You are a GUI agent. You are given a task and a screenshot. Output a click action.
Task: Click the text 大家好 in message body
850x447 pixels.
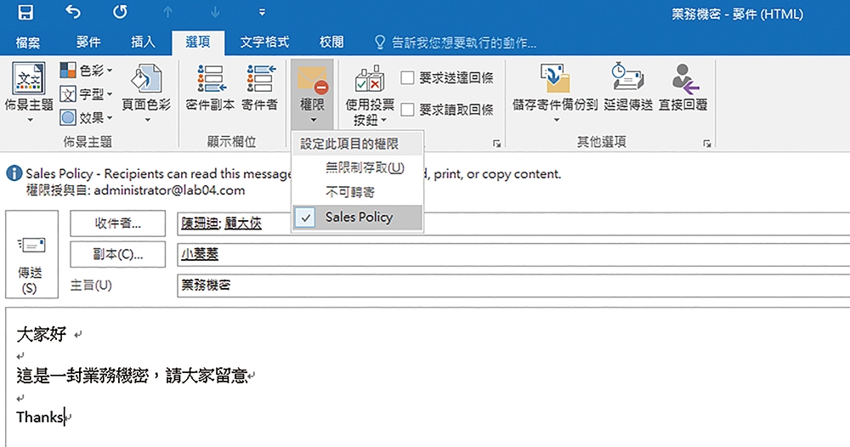click(x=41, y=334)
